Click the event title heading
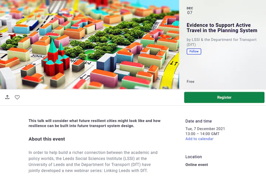Screen dimensions: 266x176 point(222,28)
